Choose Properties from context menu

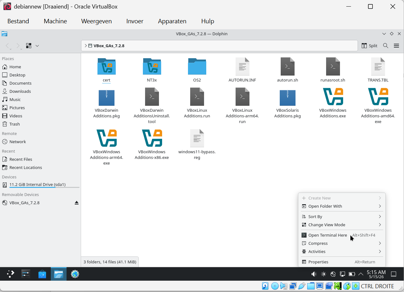[x=342, y=262]
